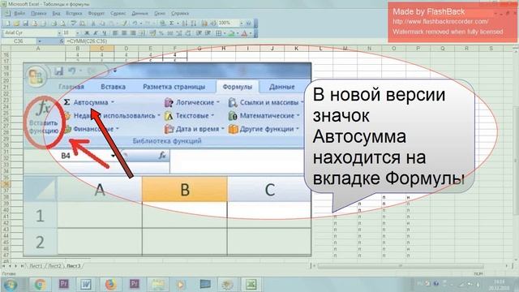Copy selection using the toolbar icon
Viewport: 519px width, 292px height.
(102, 24)
